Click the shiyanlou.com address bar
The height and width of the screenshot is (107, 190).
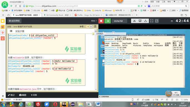coord(80,6)
